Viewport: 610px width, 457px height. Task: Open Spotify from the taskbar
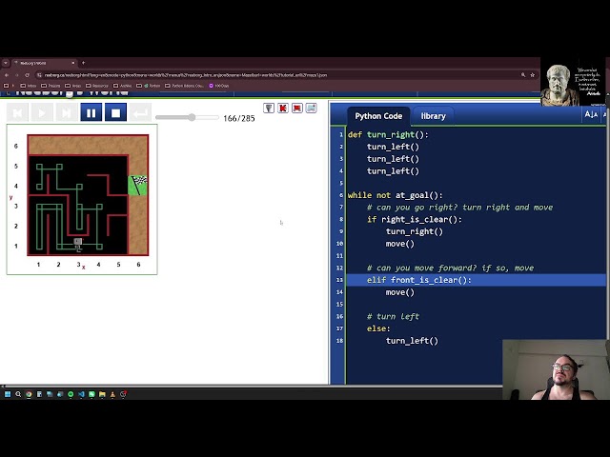click(71, 394)
